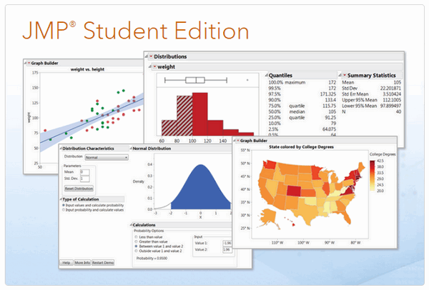Open red triangle menu of map Graph Builder
This screenshot has width=429, height=290.
tap(238, 141)
